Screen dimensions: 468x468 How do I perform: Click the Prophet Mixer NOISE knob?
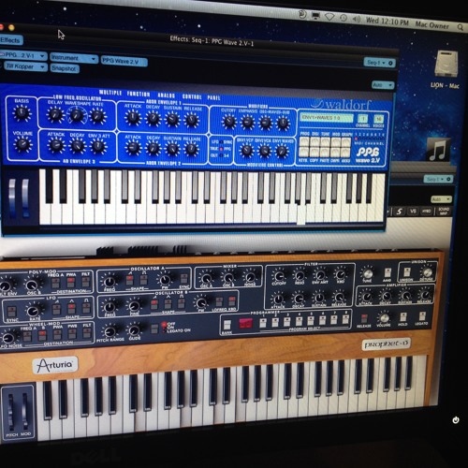[x=250, y=277]
